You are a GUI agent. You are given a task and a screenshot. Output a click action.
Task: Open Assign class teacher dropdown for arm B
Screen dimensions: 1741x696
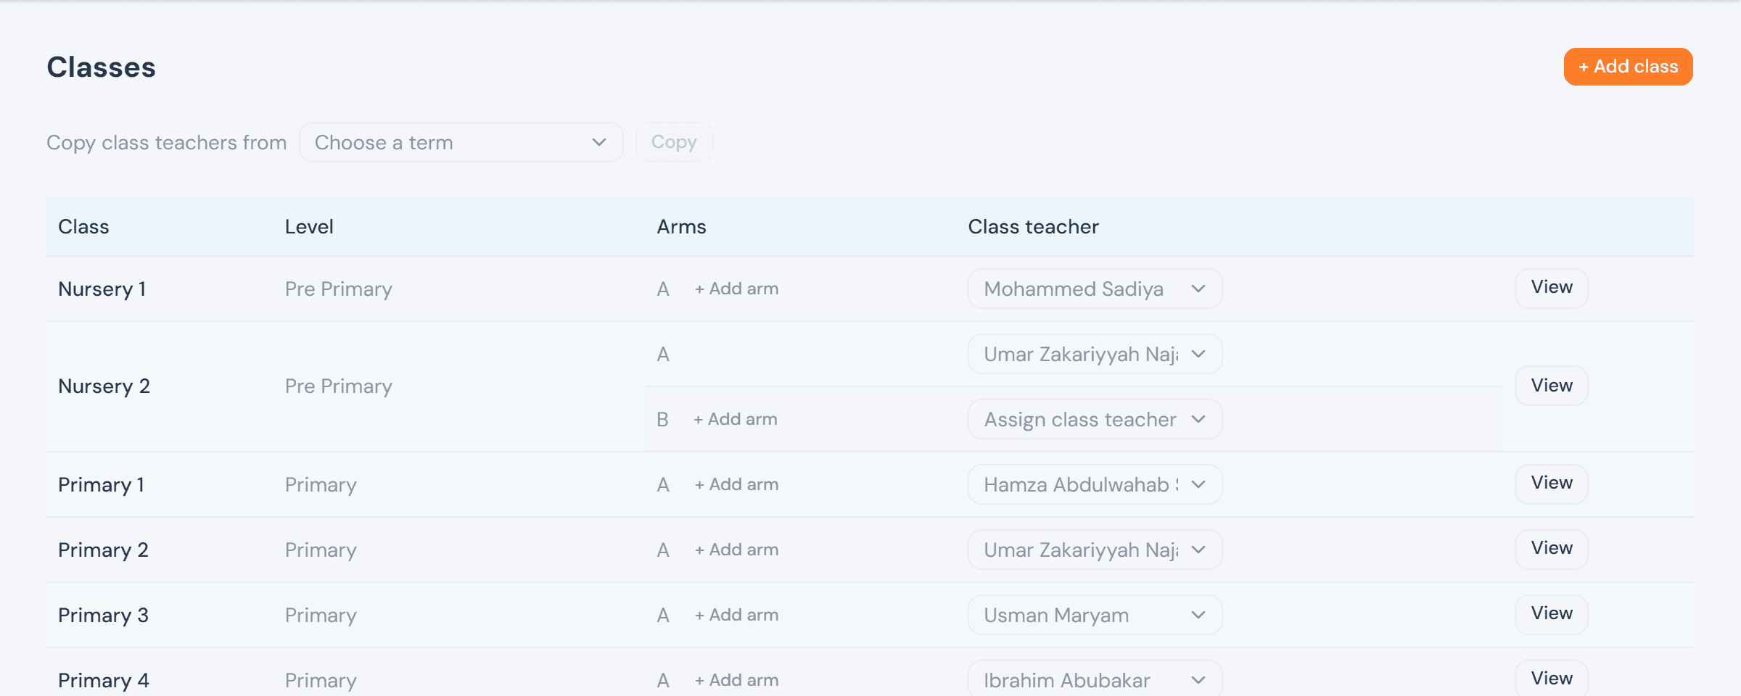pos(1095,419)
